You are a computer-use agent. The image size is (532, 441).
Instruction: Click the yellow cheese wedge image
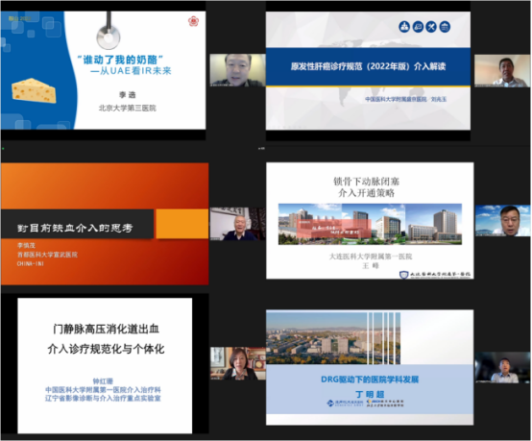(x=34, y=90)
